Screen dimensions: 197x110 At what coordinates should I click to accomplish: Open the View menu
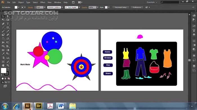coord(50,2)
